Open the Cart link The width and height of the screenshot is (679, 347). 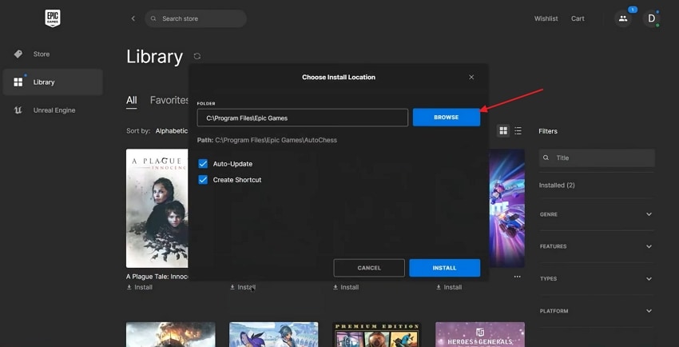coord(578,18)
